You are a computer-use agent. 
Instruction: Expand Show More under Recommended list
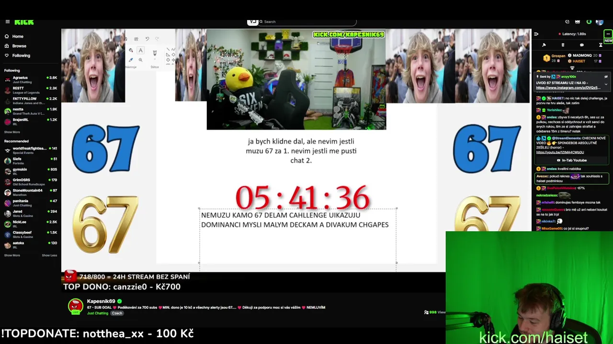pos(12,255)
